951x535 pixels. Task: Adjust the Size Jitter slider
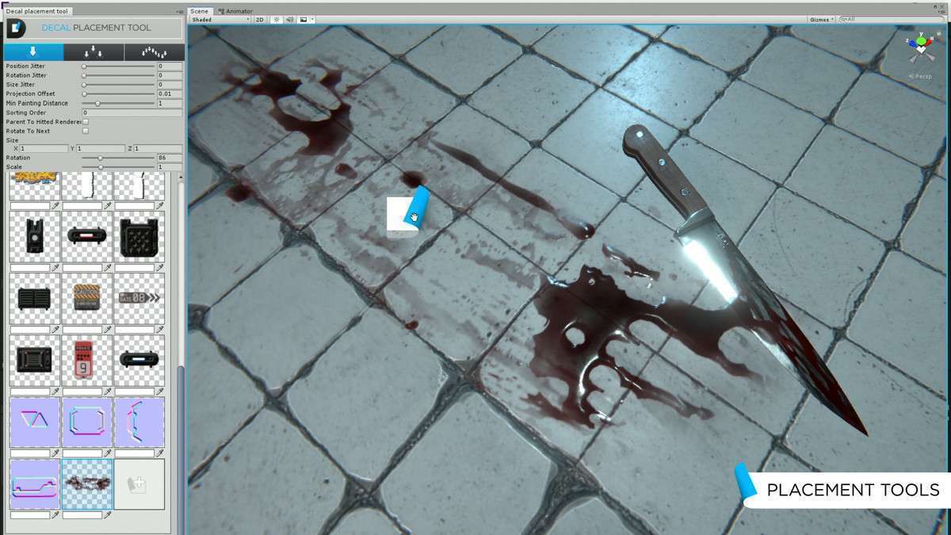[119, 85]
